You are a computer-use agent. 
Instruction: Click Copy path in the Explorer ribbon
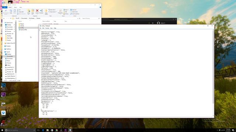pyautogui.click(x=20, y=12)
